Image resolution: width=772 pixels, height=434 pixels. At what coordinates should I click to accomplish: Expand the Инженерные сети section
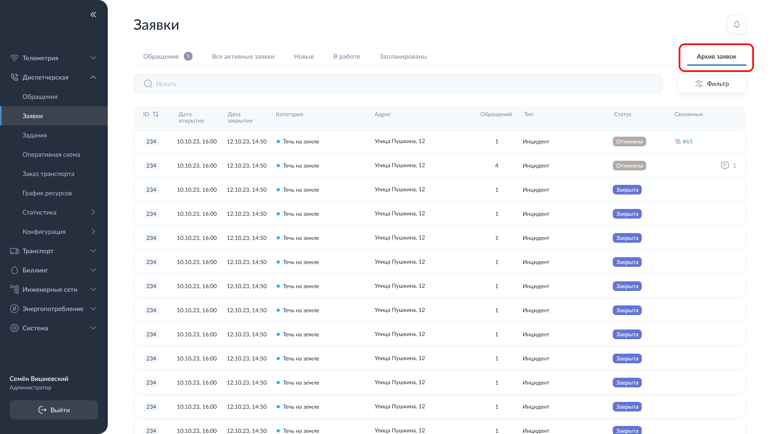[93, 290]
